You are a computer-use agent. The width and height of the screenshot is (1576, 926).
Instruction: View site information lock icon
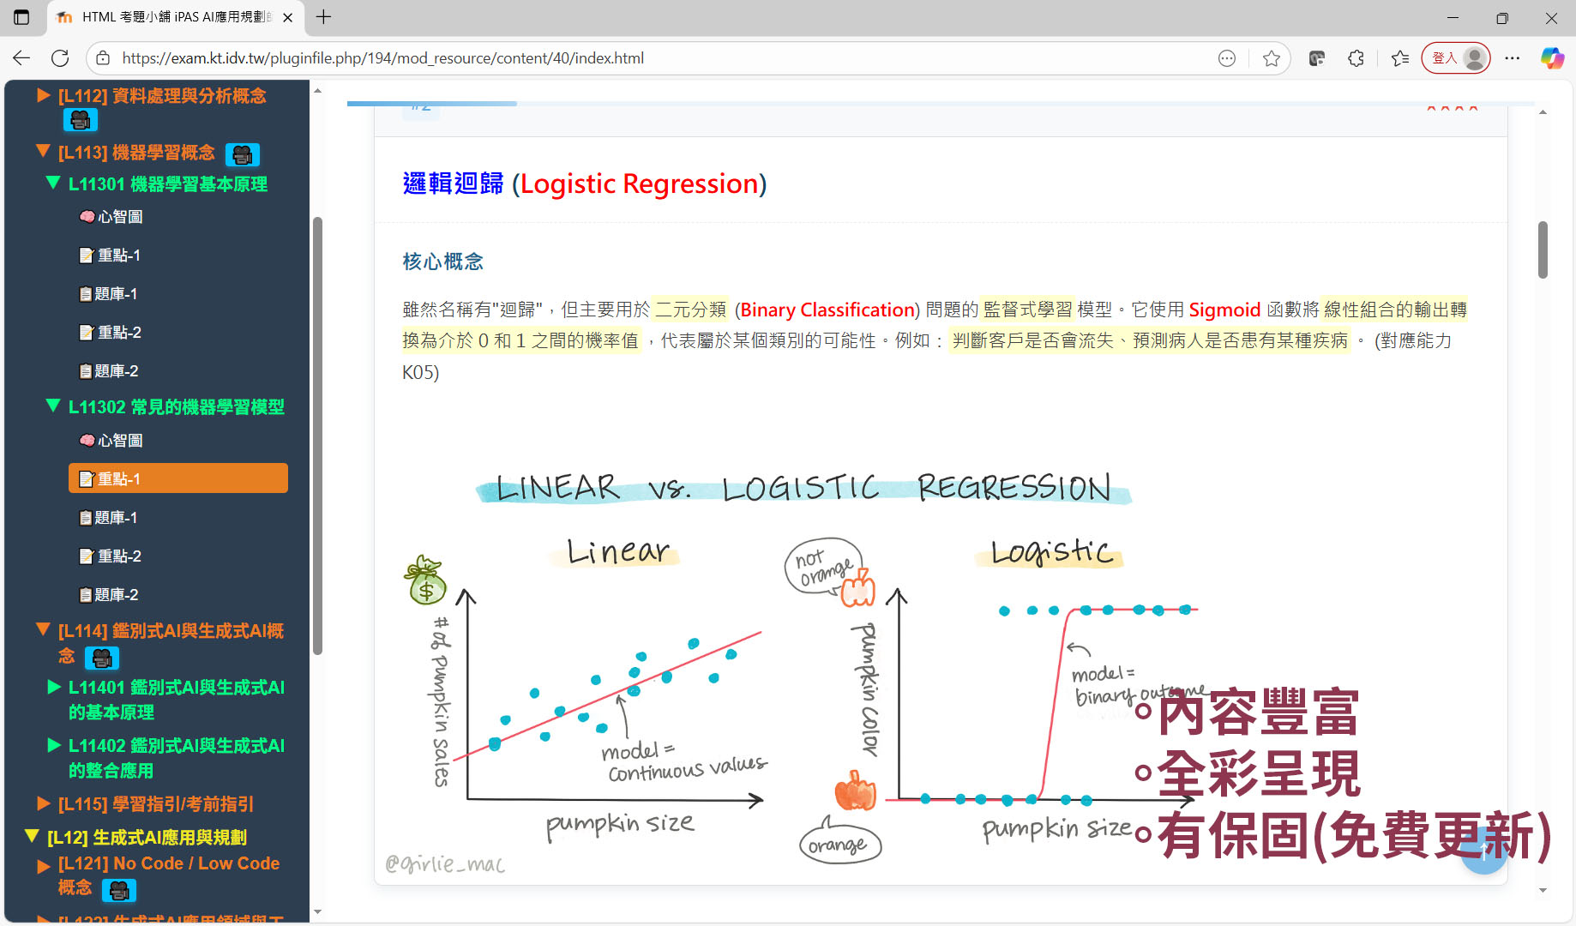pyautogui.click(x=103, y=58)
